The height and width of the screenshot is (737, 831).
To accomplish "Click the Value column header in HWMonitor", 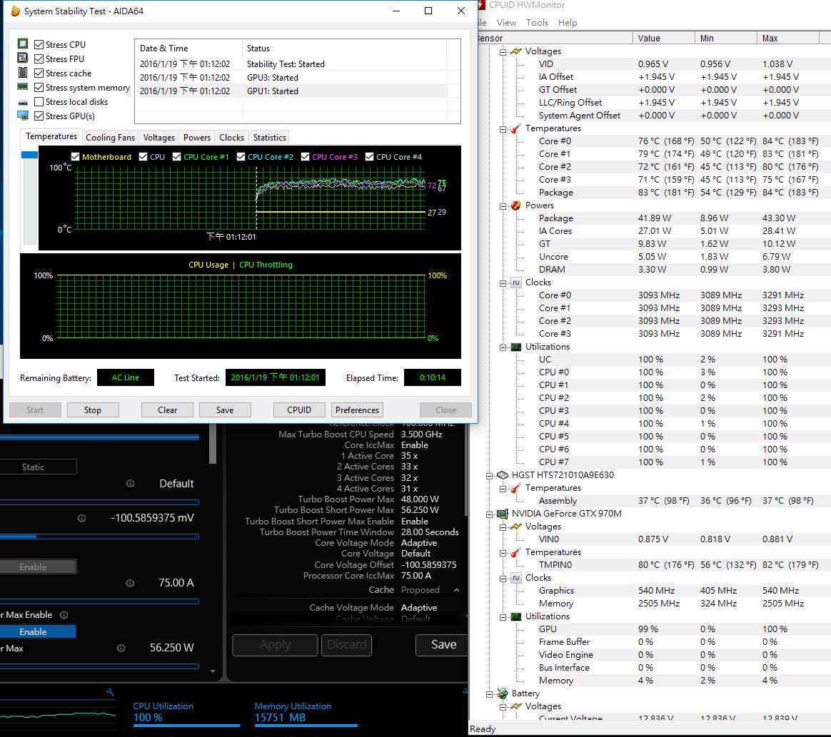I will tap(663, 38).
